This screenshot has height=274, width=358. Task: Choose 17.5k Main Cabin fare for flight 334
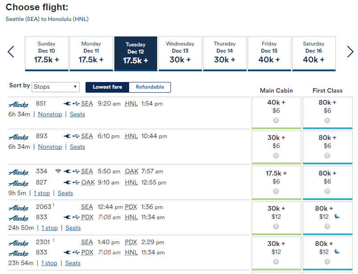point(276,191)
